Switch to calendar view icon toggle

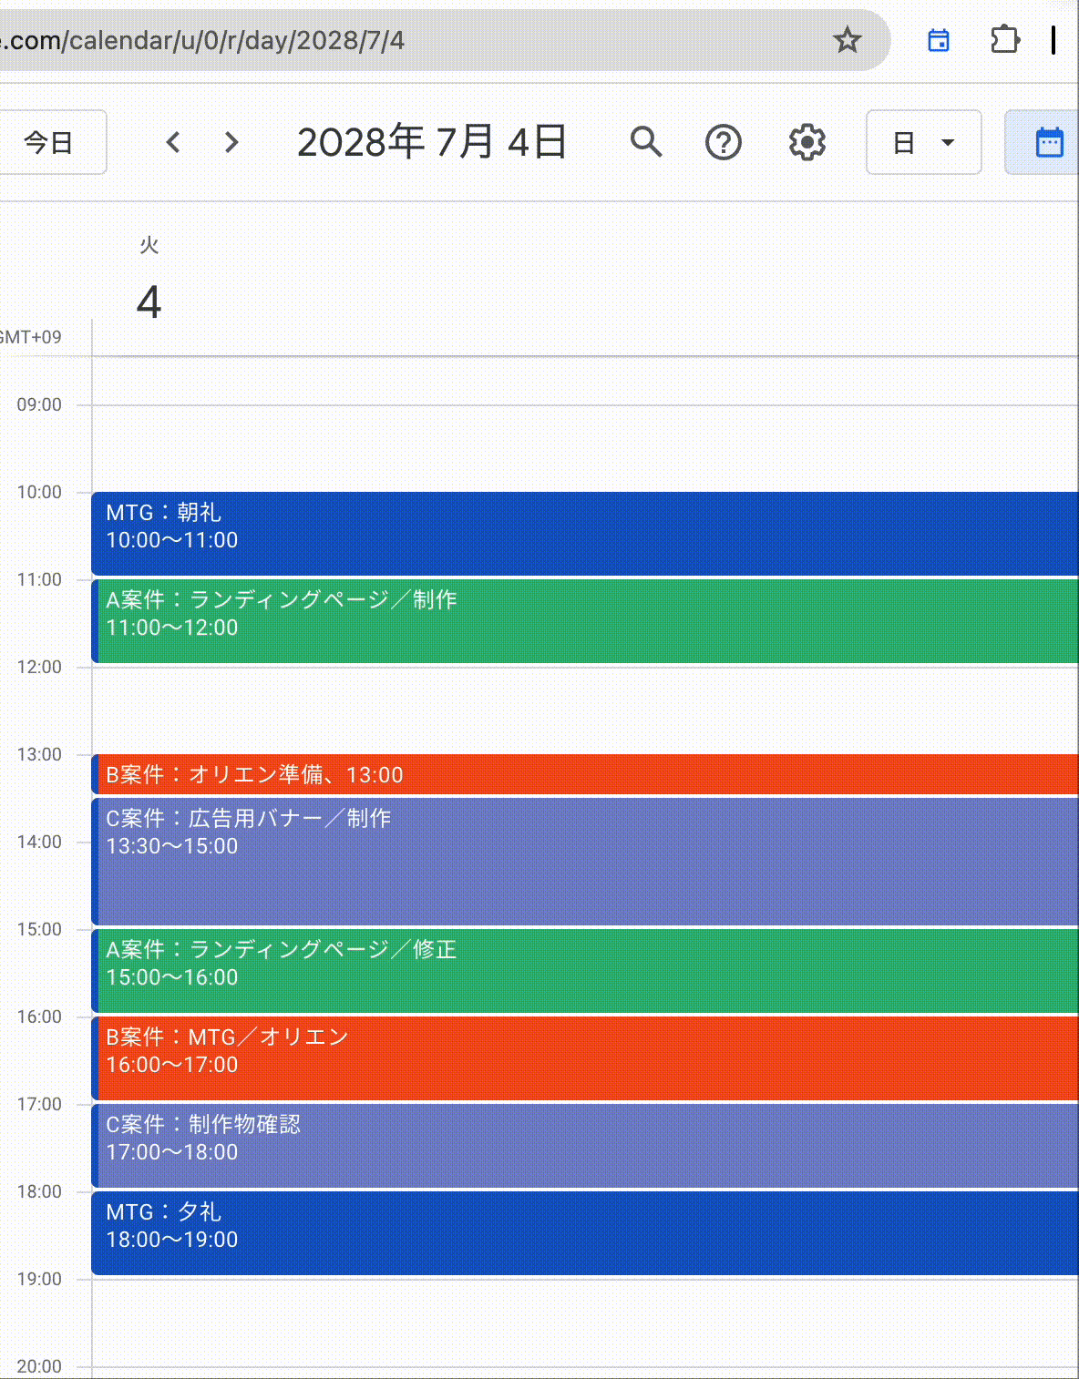pyautogui.click(x=1043, y=142)
